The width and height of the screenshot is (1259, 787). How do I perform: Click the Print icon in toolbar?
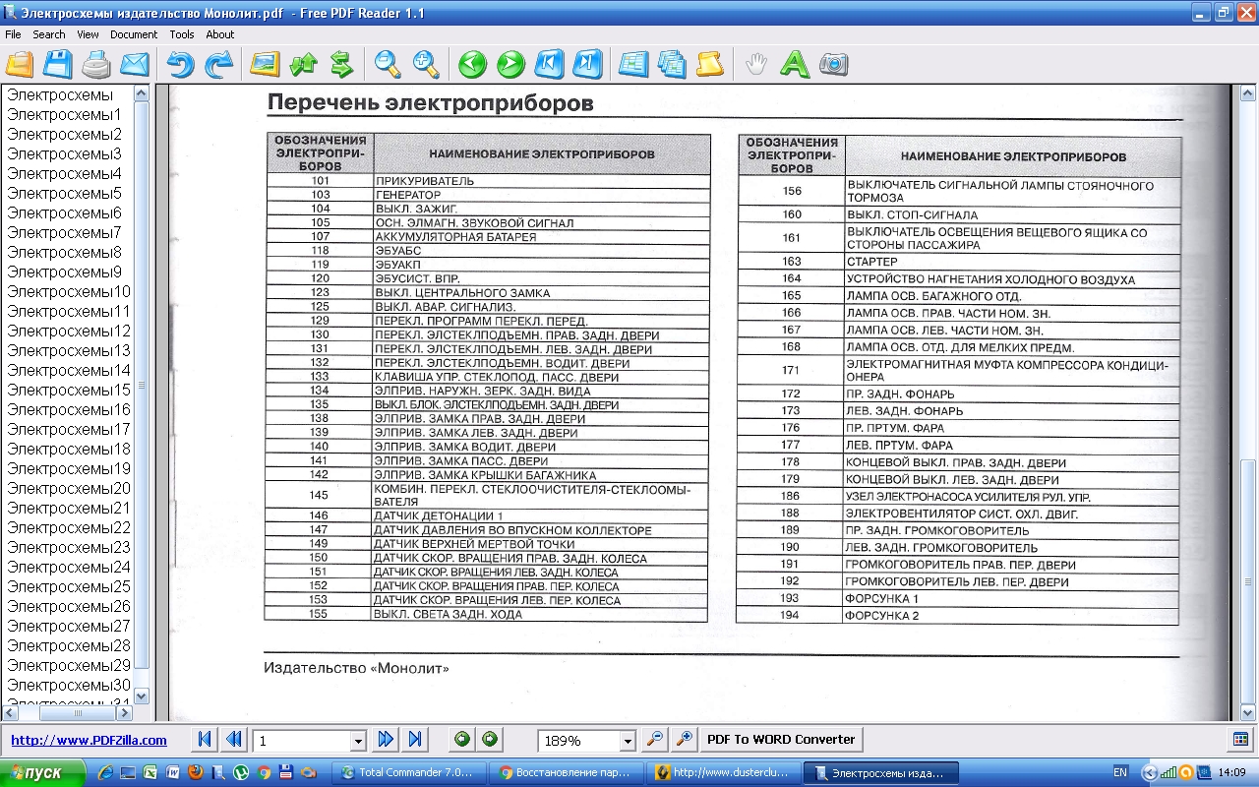[96, 65]
